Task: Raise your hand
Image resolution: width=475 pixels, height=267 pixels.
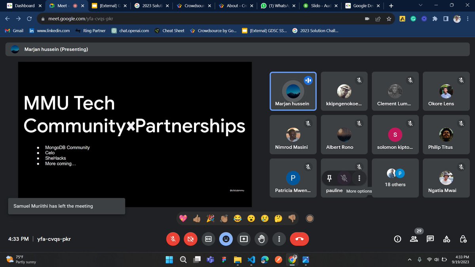Action: [x=261, y=239]
